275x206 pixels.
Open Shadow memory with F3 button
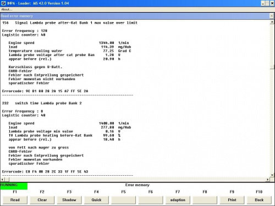[69, 200]
